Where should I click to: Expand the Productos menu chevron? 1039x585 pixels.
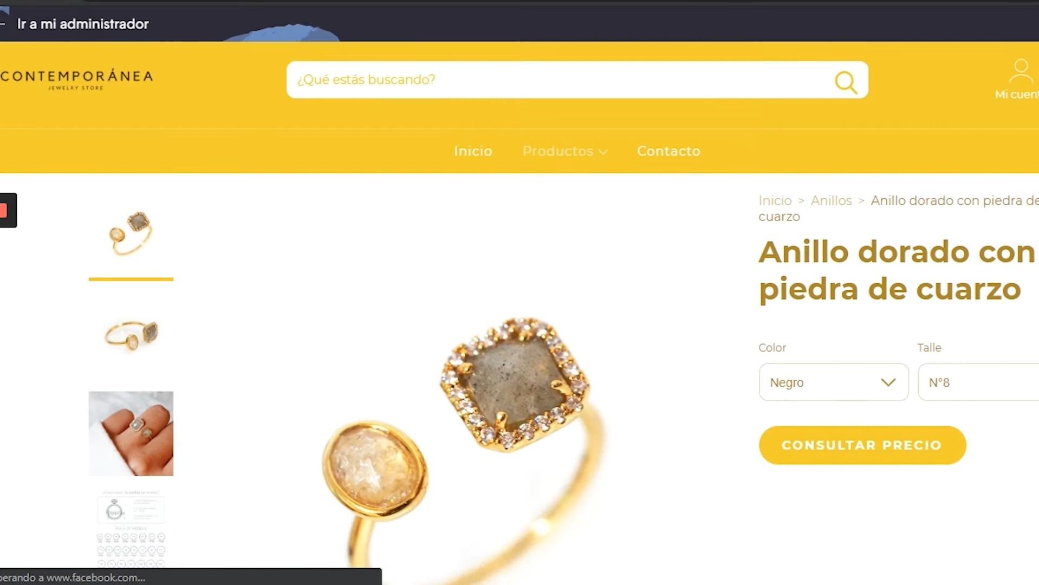[x=603, y=152]
